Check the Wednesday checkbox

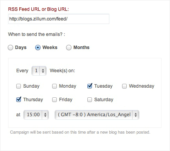pyautogui.click(x=124, y=86)
